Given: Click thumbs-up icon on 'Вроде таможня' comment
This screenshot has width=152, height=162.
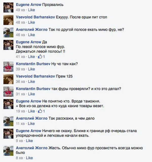Looking at the screenshot, I should [x=40, y=111].
